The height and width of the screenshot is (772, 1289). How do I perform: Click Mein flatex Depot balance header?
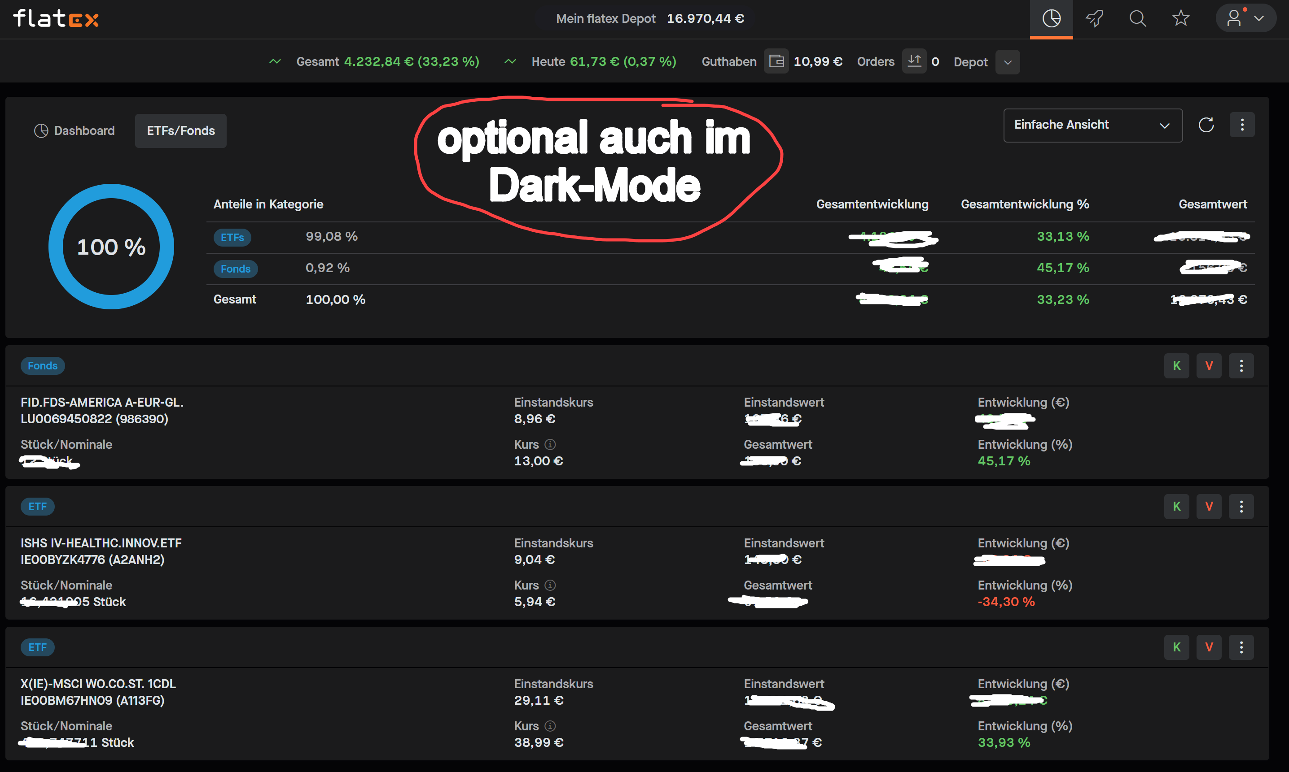pyautogui.click(x=650, y=19)
